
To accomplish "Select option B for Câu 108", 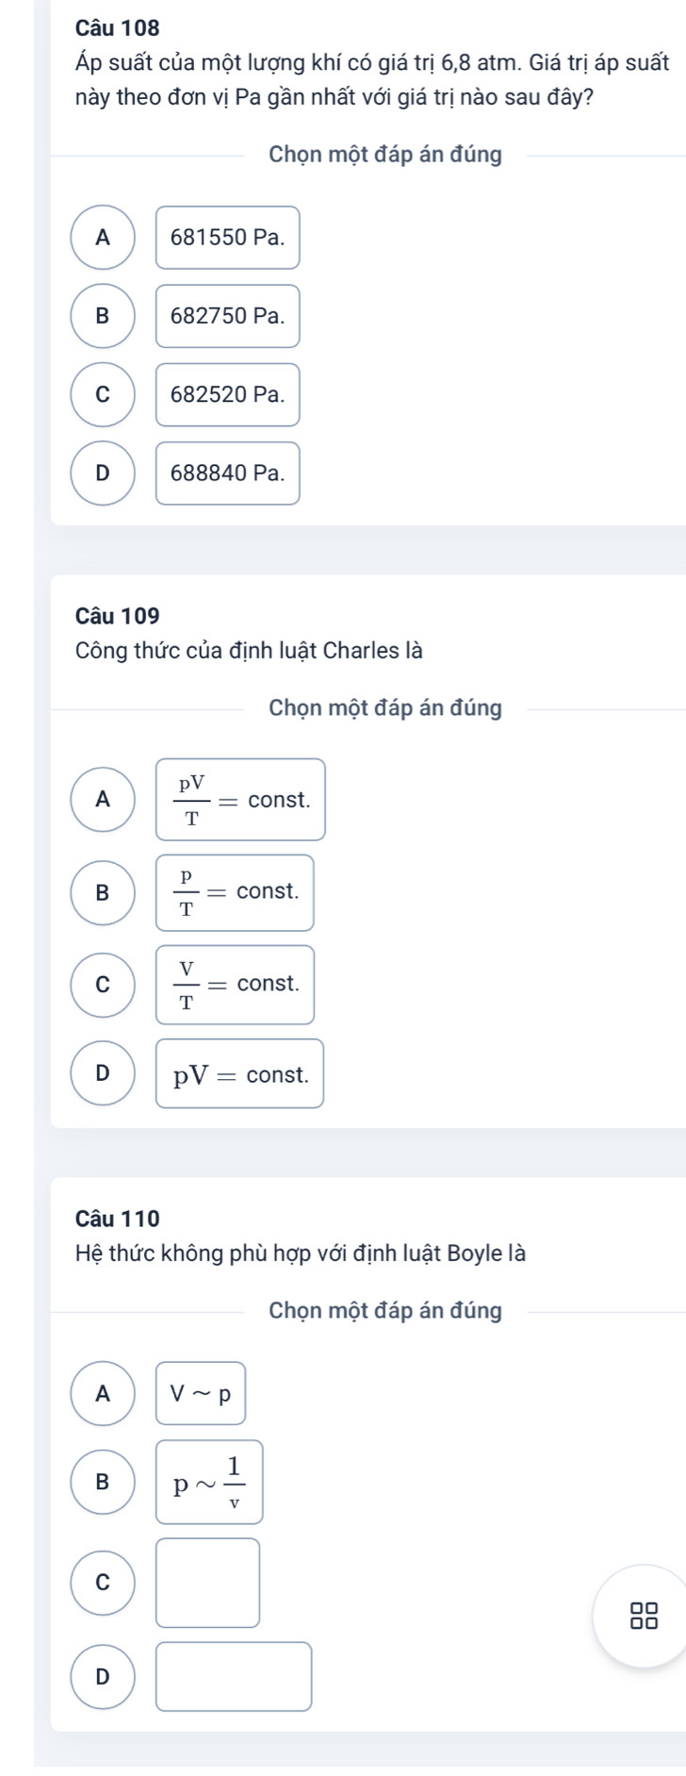I will [x=103, y=316].
